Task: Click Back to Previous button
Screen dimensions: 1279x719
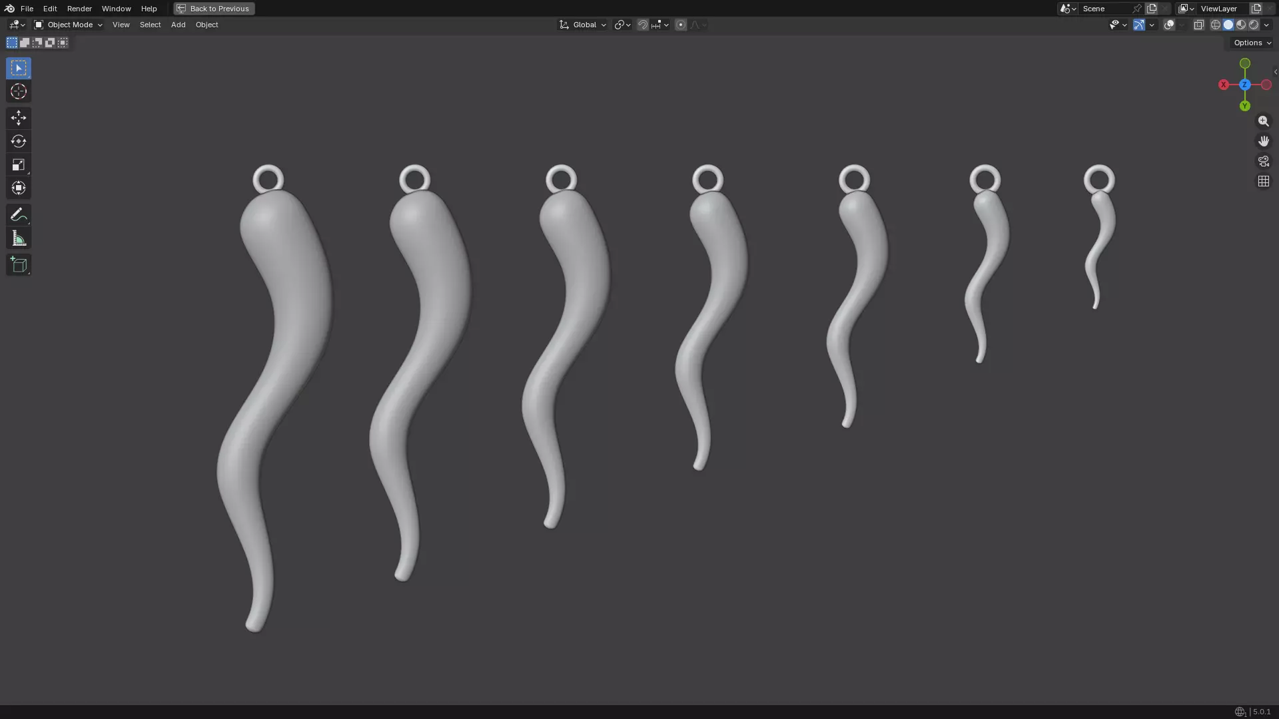Action: 214,9
